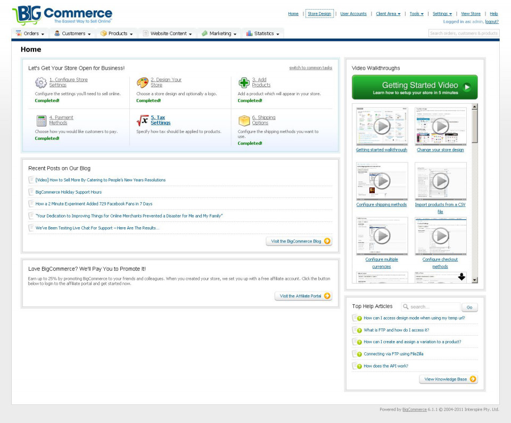Click the BigCommerce logo
Screen dimensions: 511x423
pyautogui.click(x=62, y=15)
